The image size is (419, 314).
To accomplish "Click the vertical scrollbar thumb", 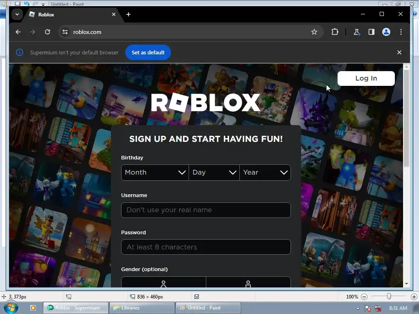I will coord(406,119).
